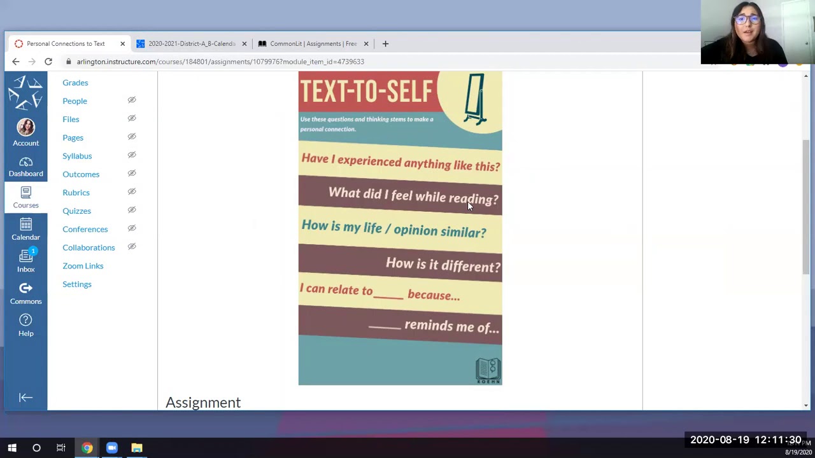815x458 pixels.
Task: Open Collaborations in course navigation
Action: 89,247
